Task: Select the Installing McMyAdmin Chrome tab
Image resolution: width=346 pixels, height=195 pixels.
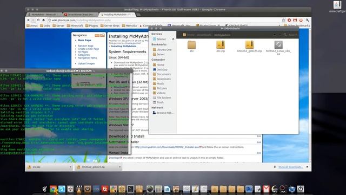Action: 117,15
